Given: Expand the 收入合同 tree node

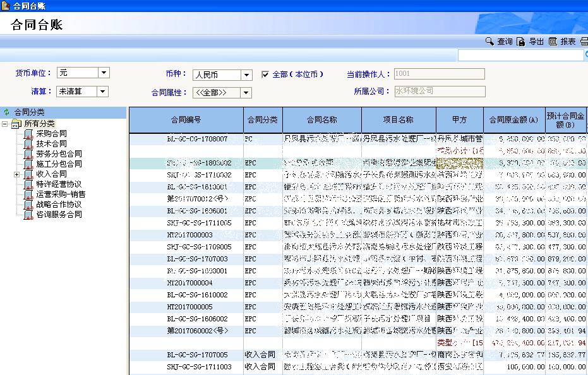Looking at the screenshot, I should click(16, 174).
